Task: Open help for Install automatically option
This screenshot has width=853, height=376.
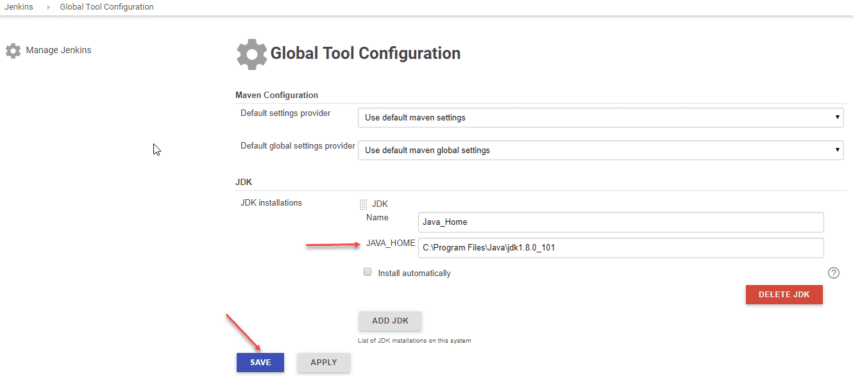Action: (833, 273)
